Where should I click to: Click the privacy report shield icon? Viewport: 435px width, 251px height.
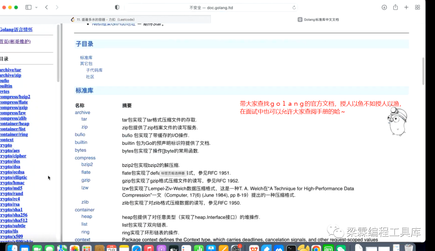coord(117,7)
